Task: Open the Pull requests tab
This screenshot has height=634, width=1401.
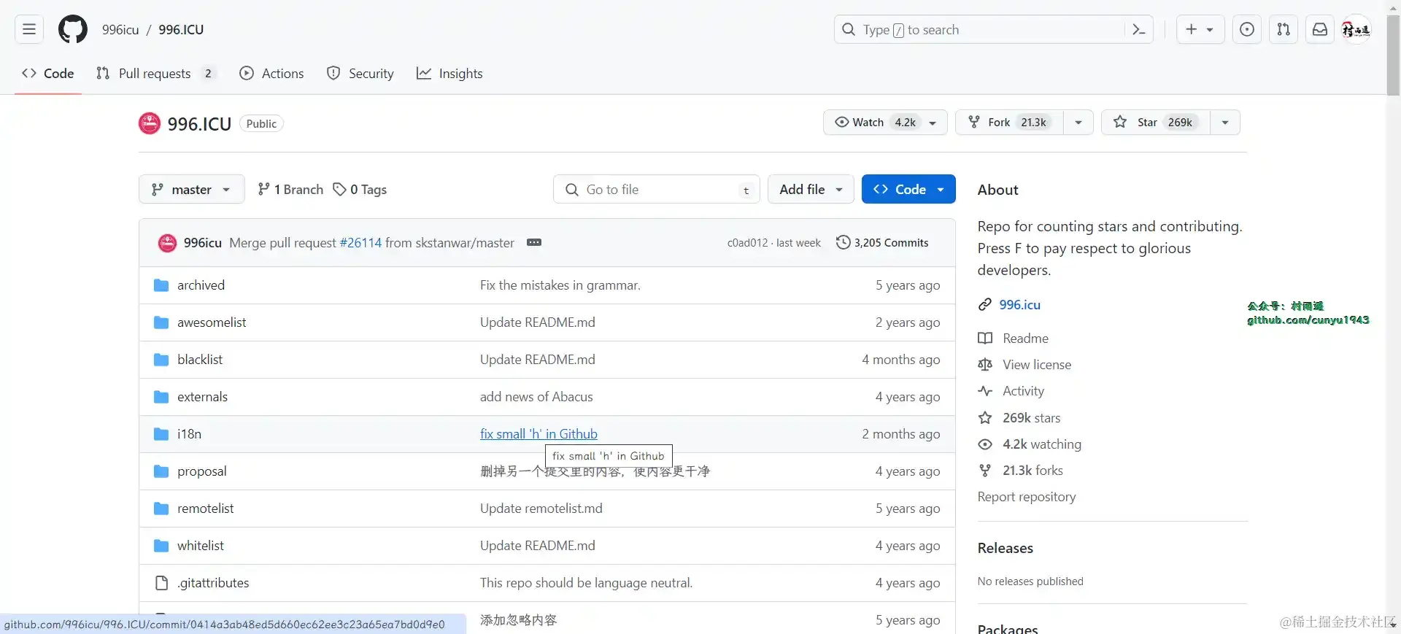Action: [156, 74]
